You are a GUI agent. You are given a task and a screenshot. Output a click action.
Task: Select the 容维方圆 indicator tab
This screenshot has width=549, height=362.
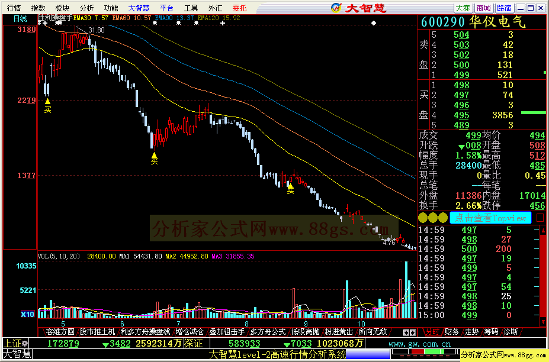pyautogui.click(x=60, y=332)
